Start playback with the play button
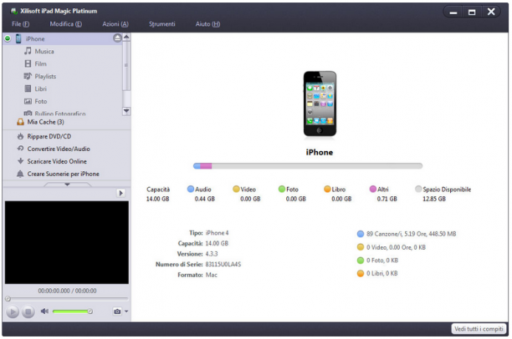 pos(13,312)
